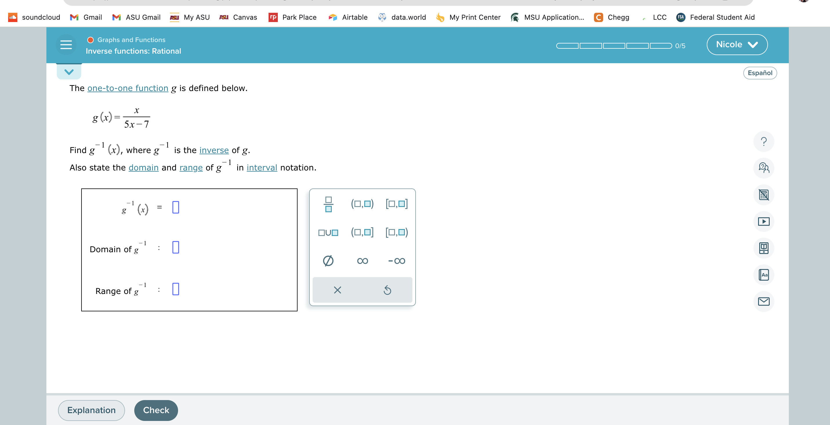This screenshot has height=425, width=830.
Task: Open the definition of one-to-one function
Action: (x=128, y=88)
